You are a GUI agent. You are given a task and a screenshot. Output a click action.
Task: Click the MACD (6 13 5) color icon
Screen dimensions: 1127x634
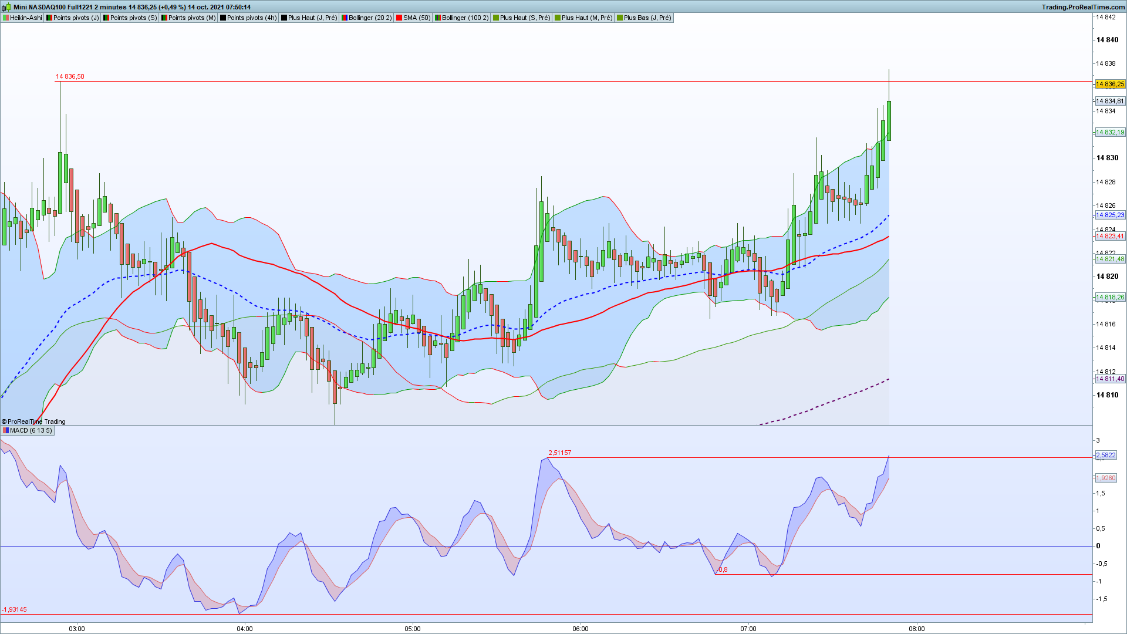pos(6,431)
